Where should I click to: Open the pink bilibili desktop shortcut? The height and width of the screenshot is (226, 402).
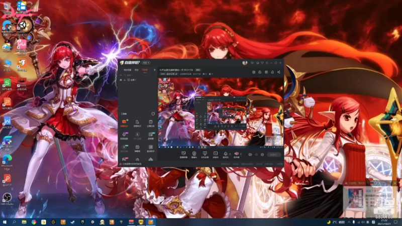(x=22, y=47)
